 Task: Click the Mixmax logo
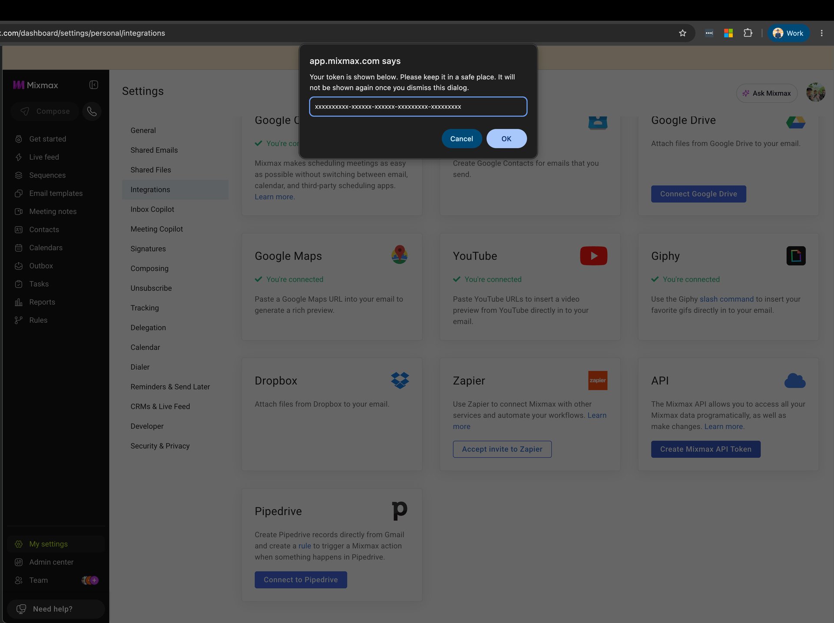pyautogui.click(x=36, y=85)
